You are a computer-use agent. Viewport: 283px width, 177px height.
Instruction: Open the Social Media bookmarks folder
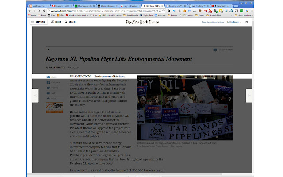click(130, 15)
